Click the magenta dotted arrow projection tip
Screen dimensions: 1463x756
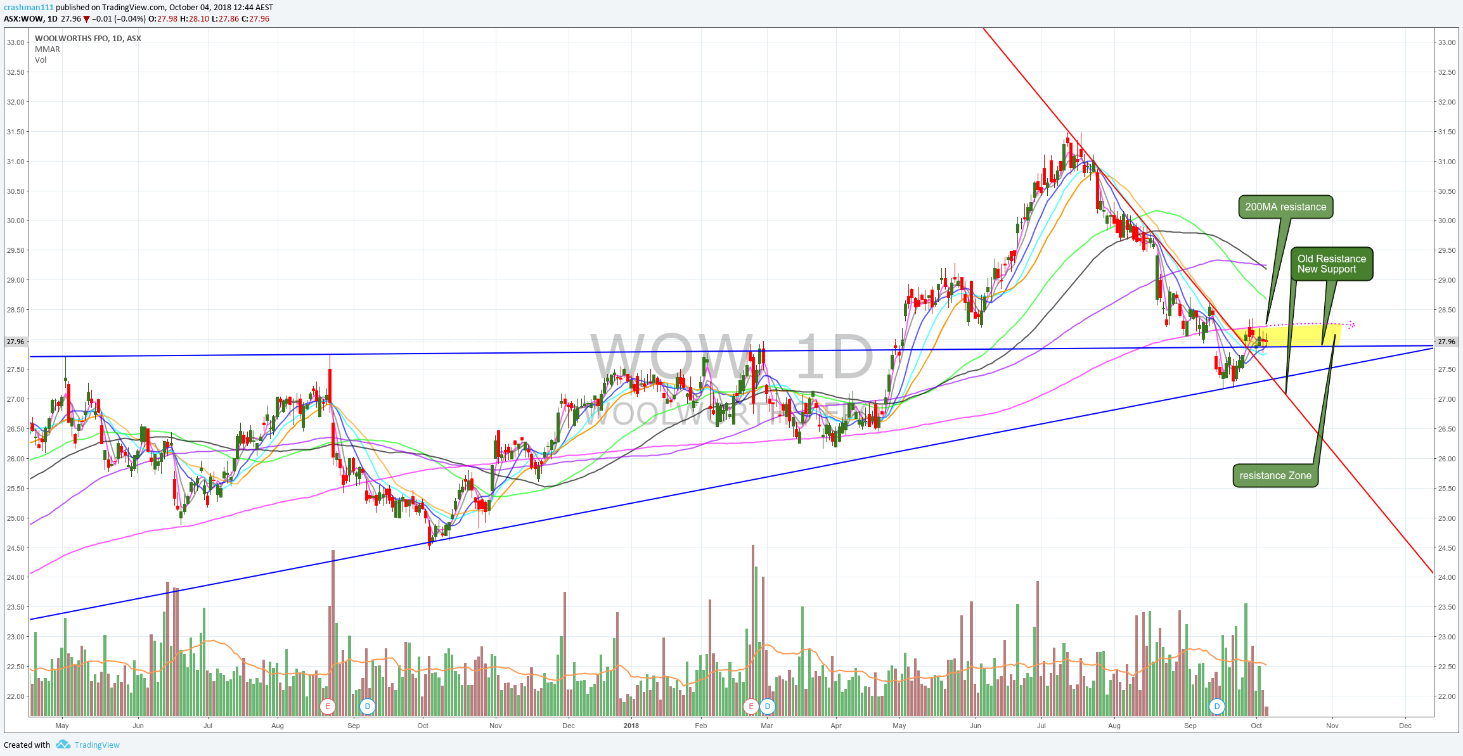(x=1351, y=325)
